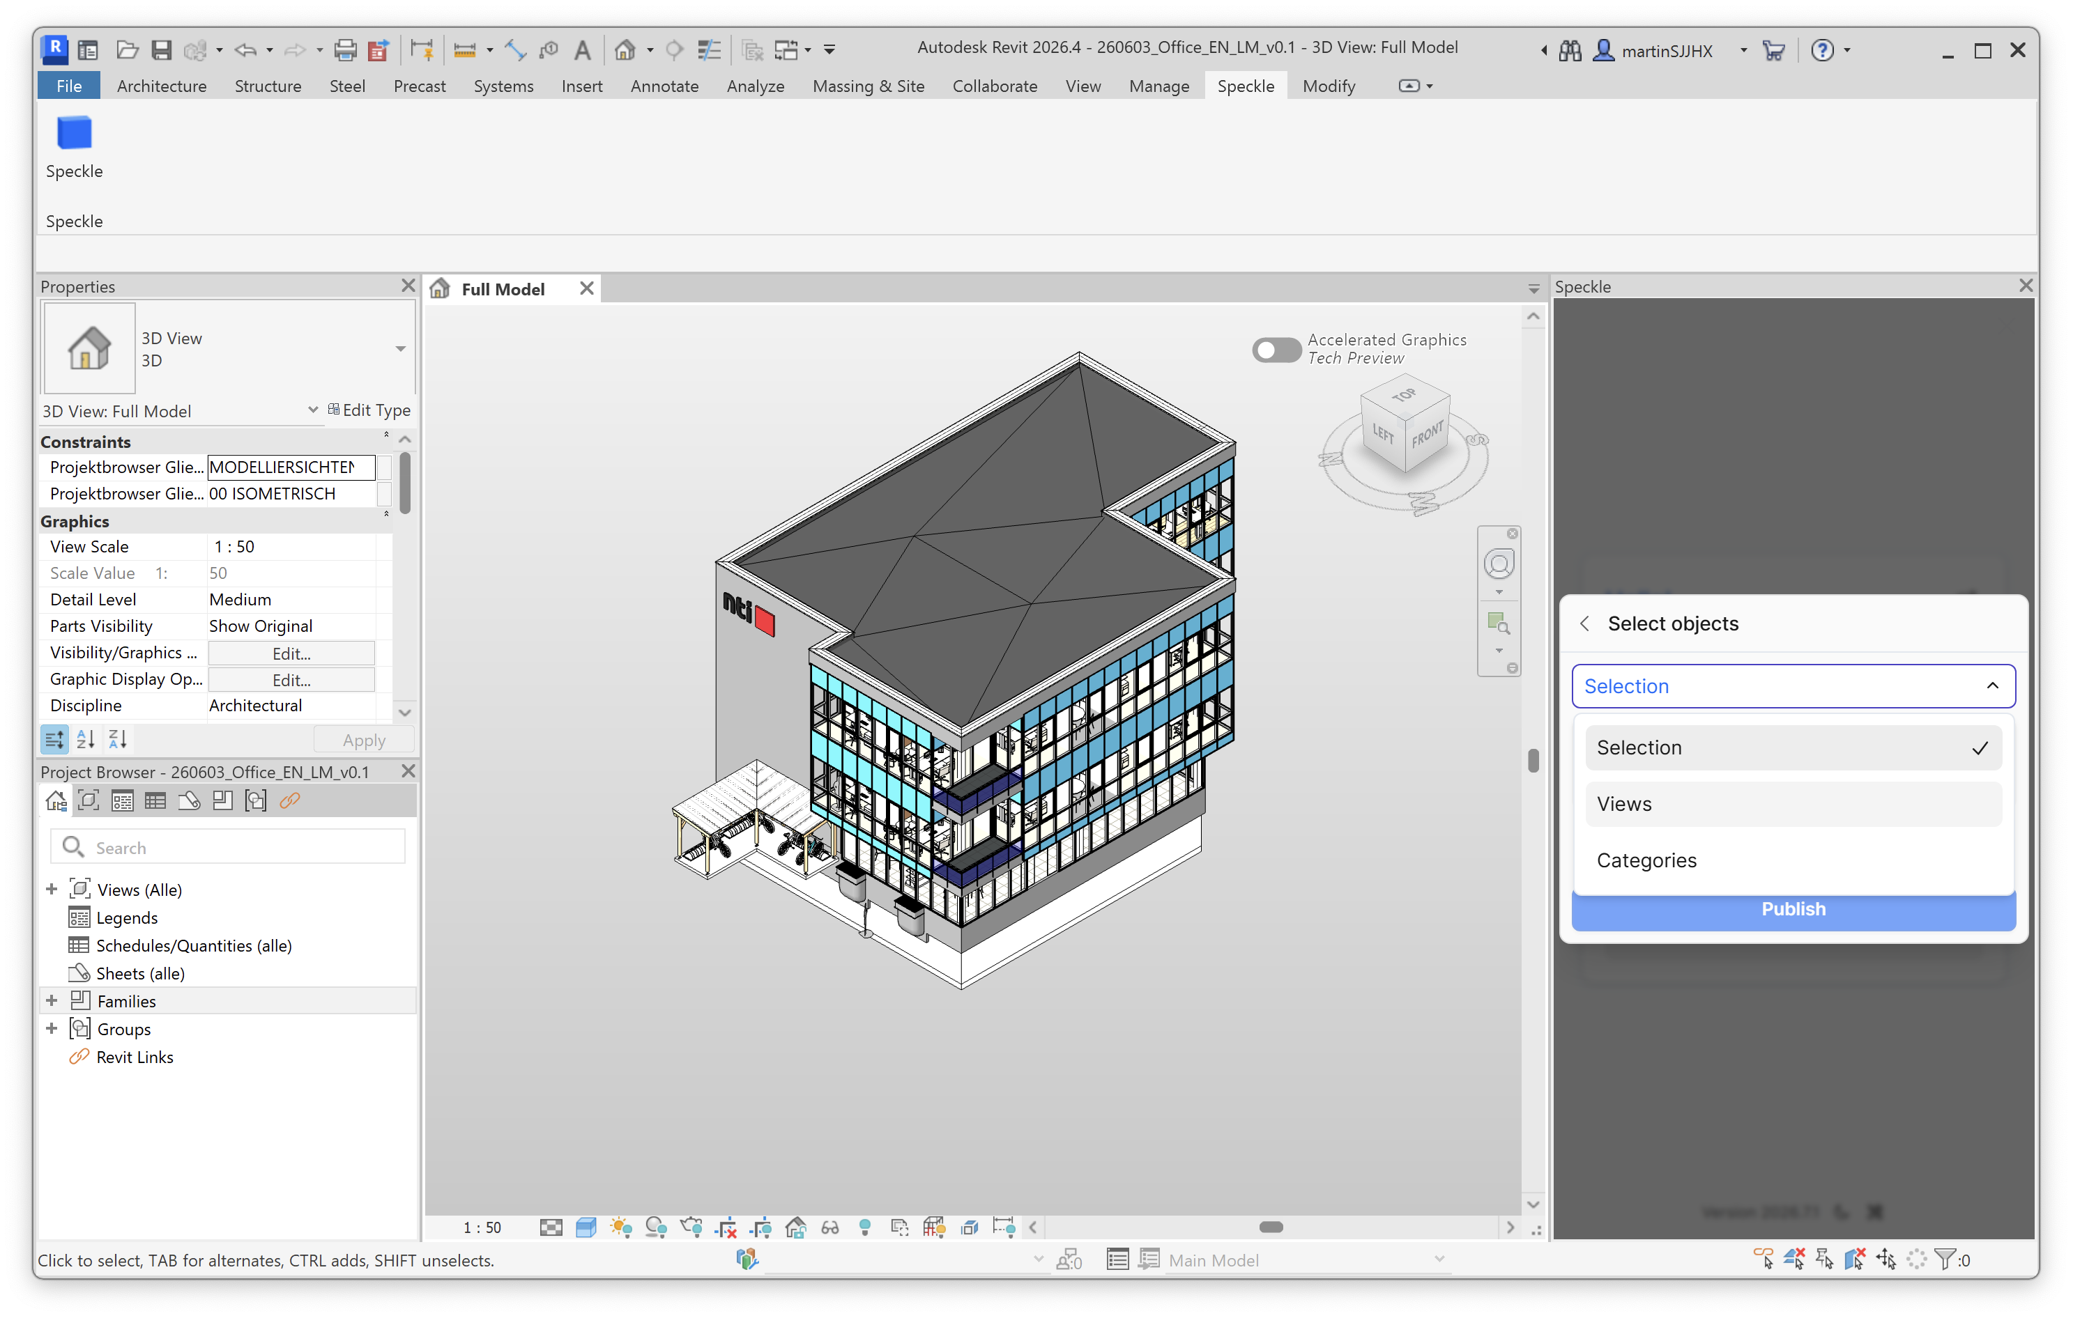Click Edit button for Visibility/Graphics overrides

(291, 653)
